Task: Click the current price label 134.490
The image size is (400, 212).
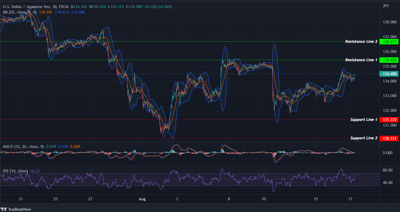Action: point(389,74)
